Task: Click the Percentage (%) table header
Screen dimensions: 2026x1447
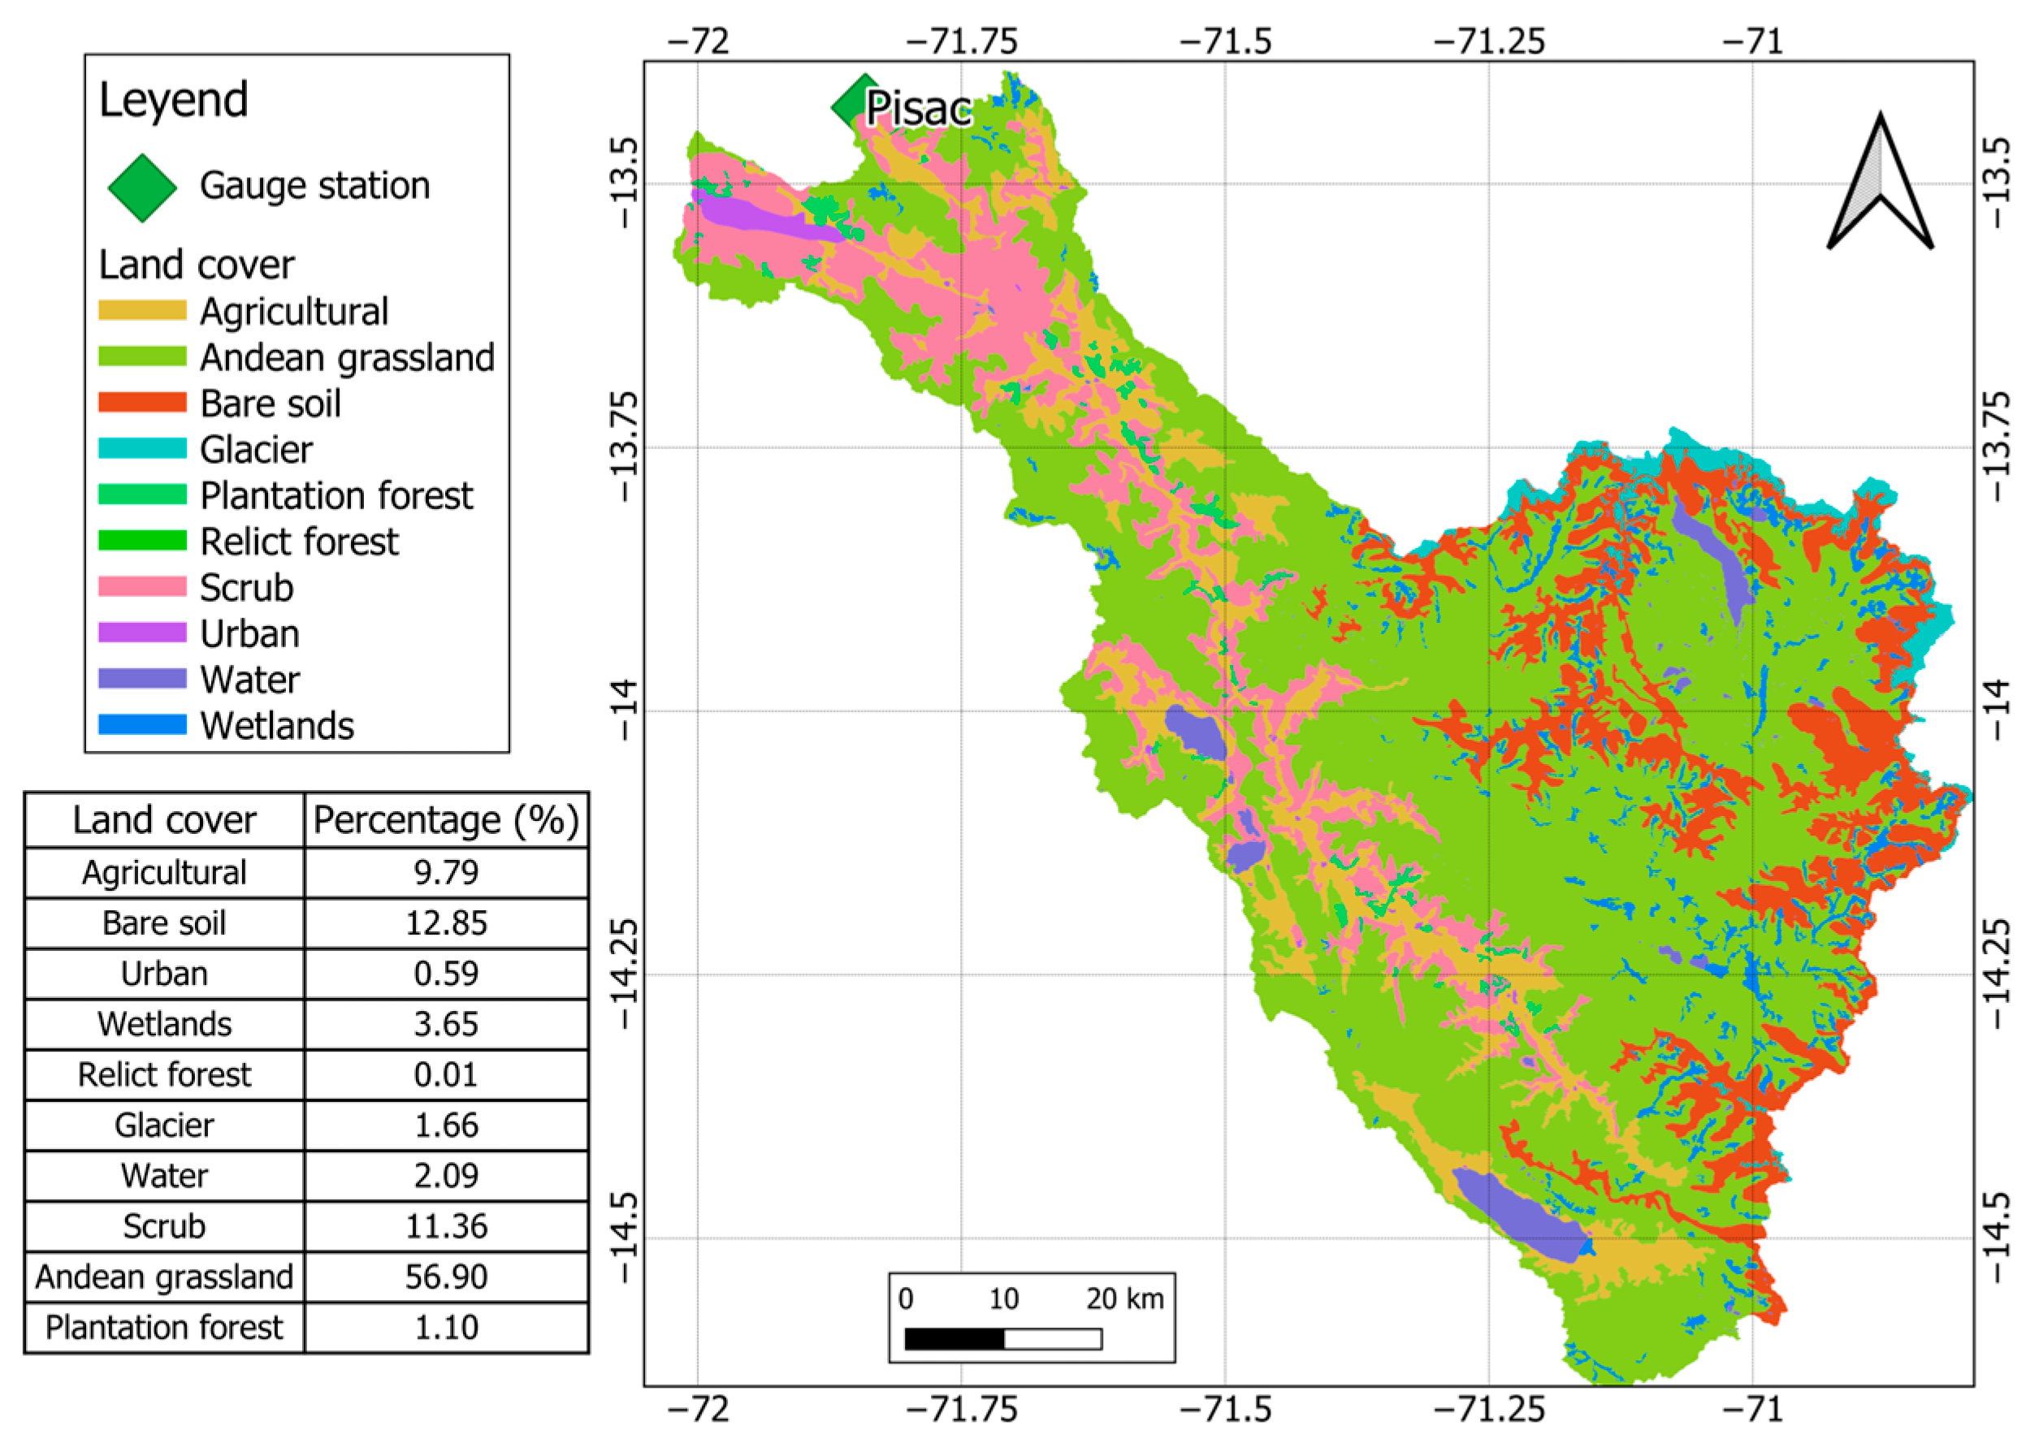Action: point(446,820)
